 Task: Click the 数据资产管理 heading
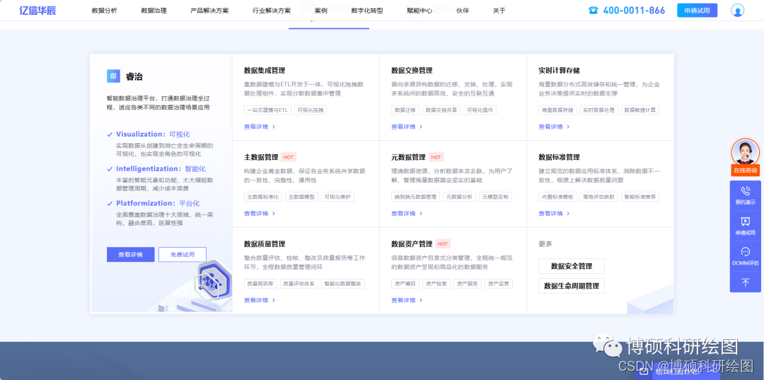pyautogui.click(x=412, y=244)
